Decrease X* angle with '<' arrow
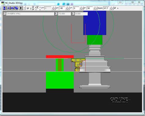This screenshot has height=116, width=145. click(67, 8)
